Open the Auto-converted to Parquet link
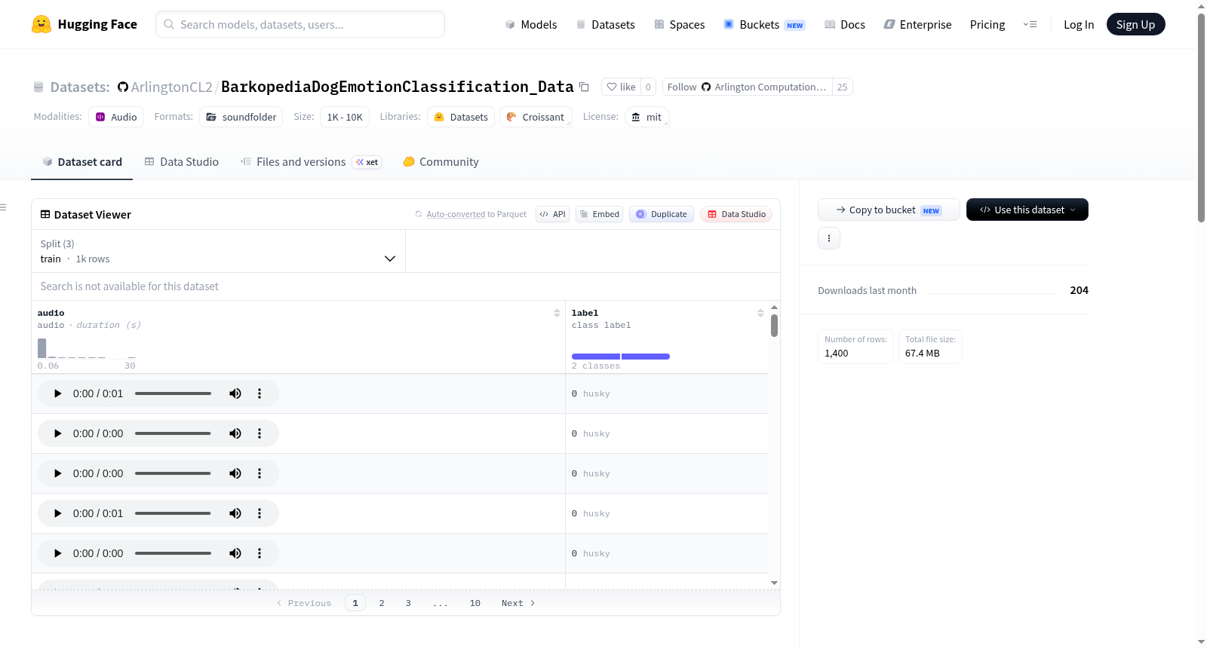Image resolution: width=1207 pixels, height=649 pixels. click(456, 214)
